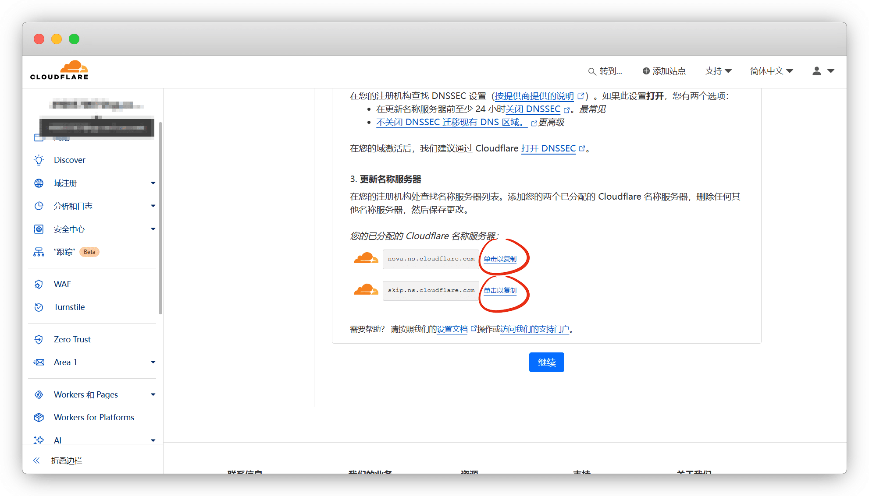This screenshot has width=869, height=496.
Task: Expand the 分析和日志 menu arrow
Action: tap(153, 206)
